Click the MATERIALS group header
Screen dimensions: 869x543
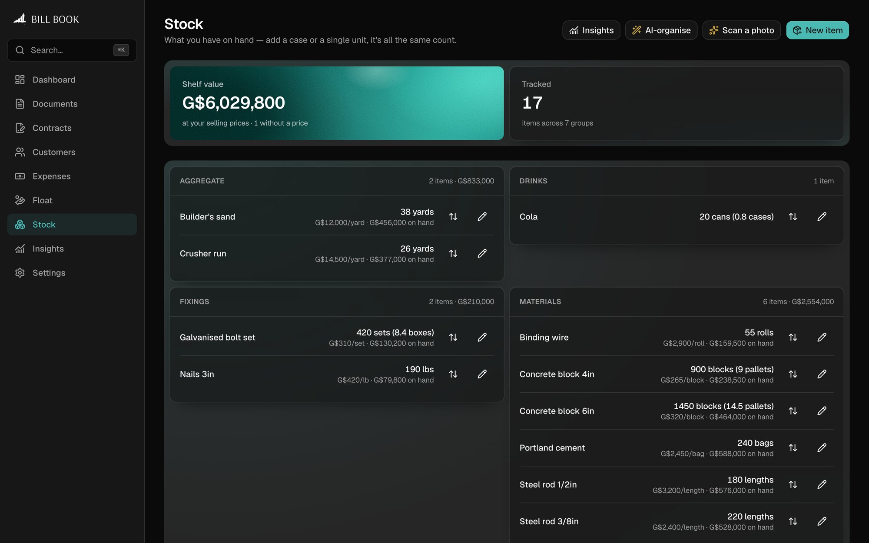point(677,302)
